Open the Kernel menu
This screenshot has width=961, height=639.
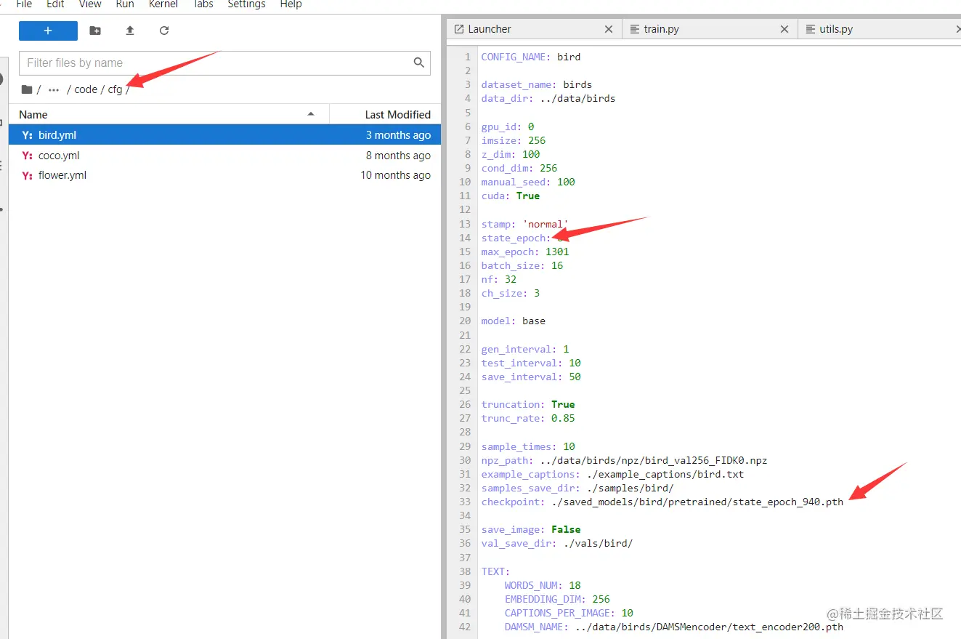(x=163, y=4)
